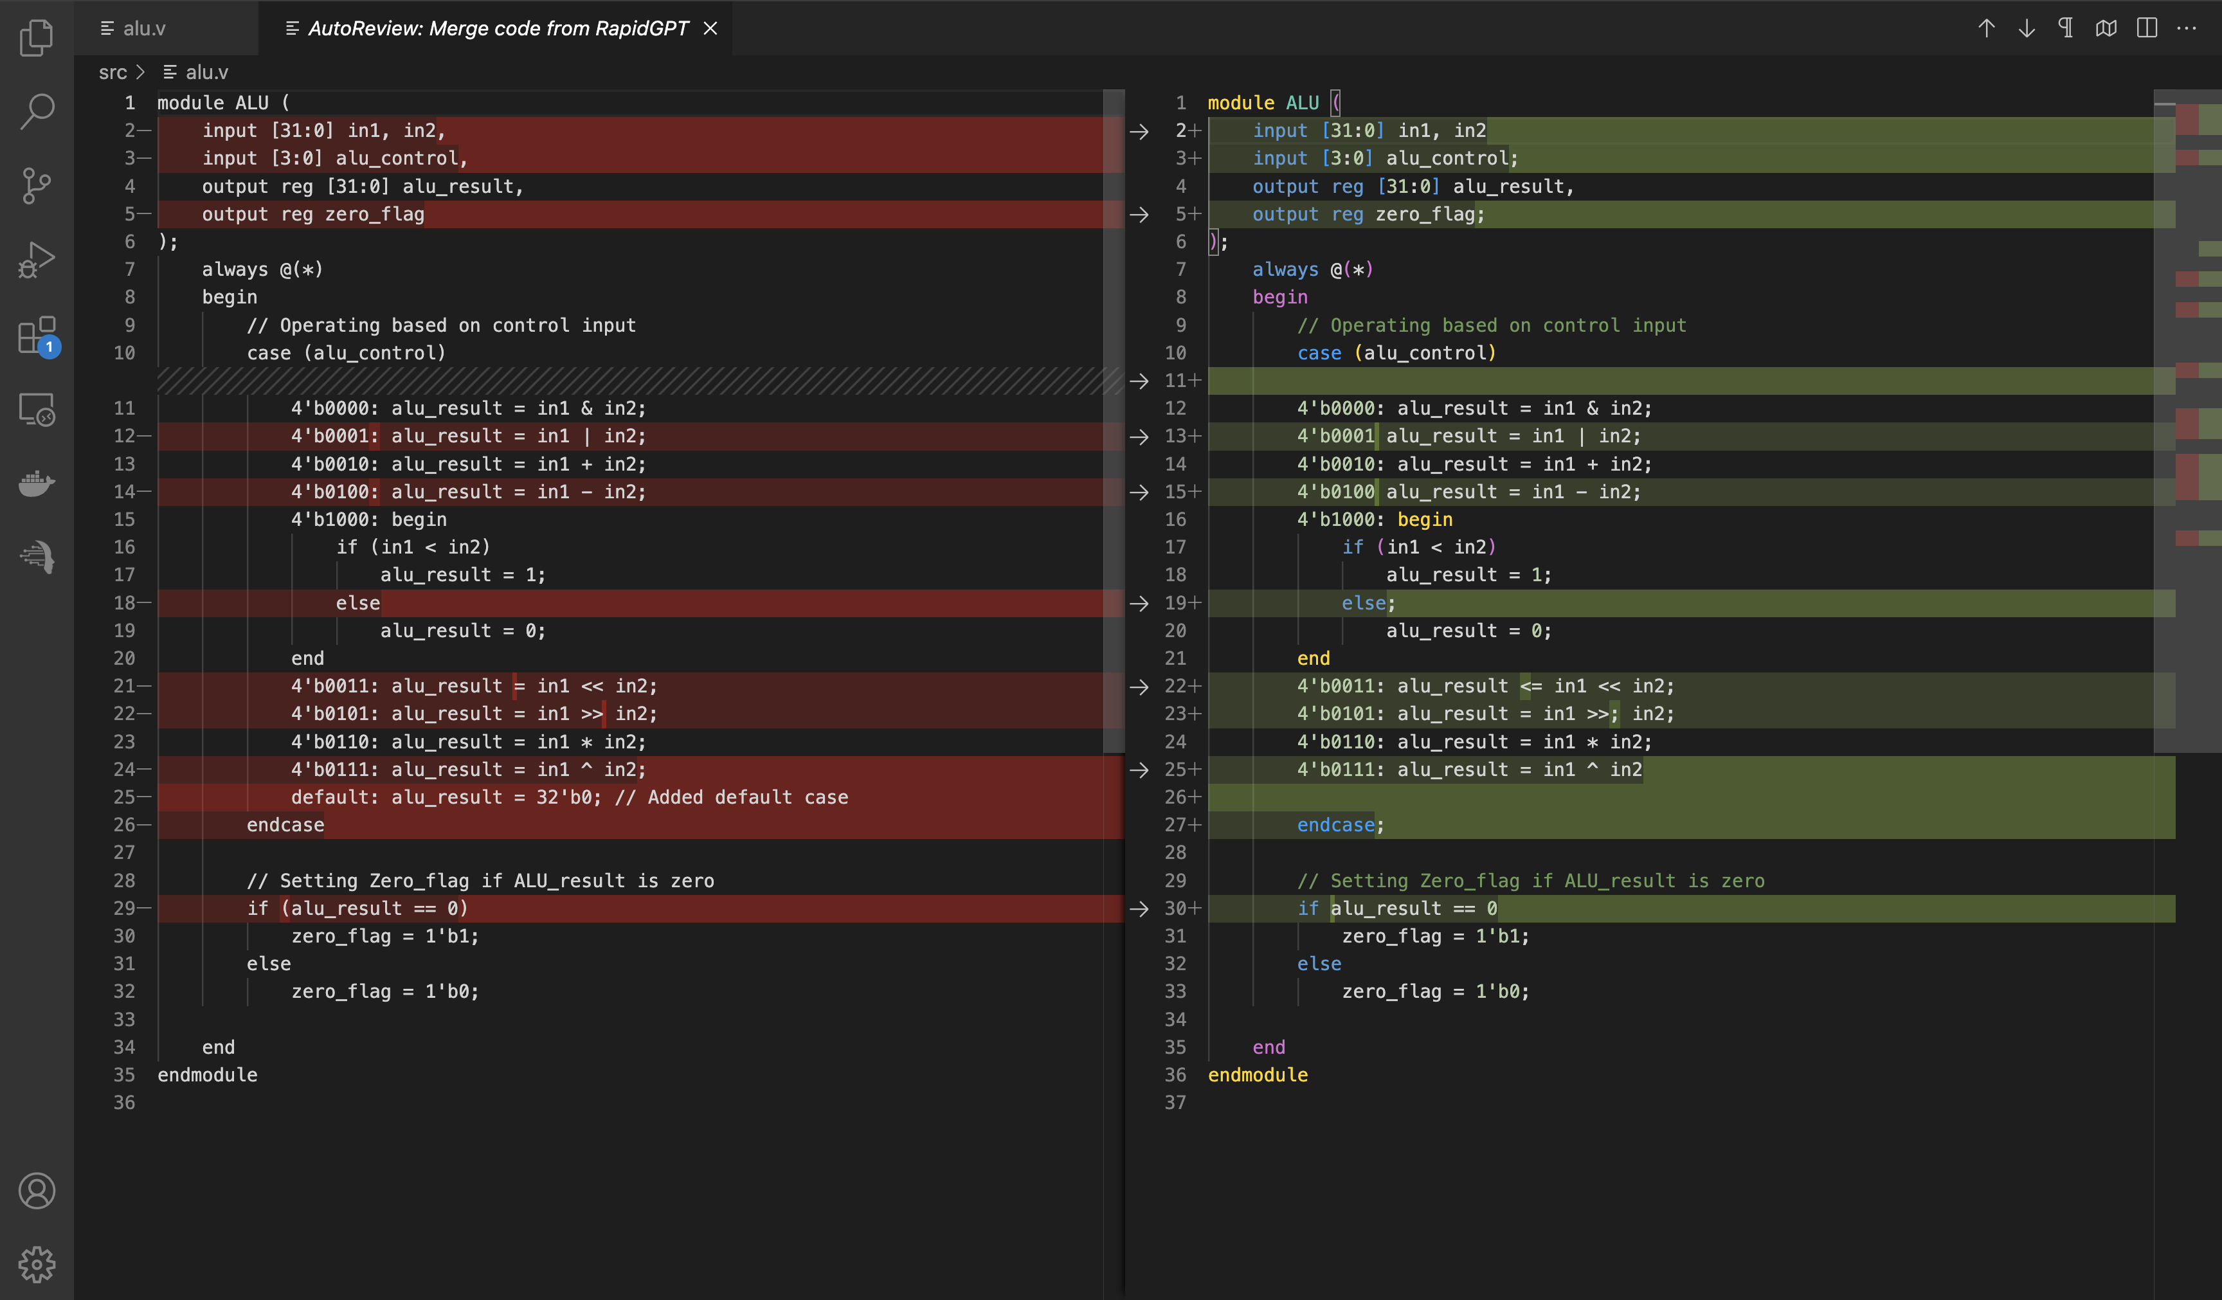Go to next change arrow
The width and height of the screenshot is (2222, 1300).
pos(2027,28)
